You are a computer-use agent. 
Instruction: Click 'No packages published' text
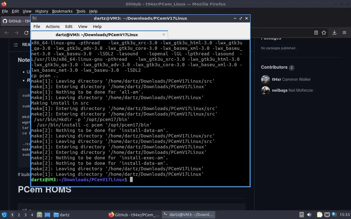278,48
